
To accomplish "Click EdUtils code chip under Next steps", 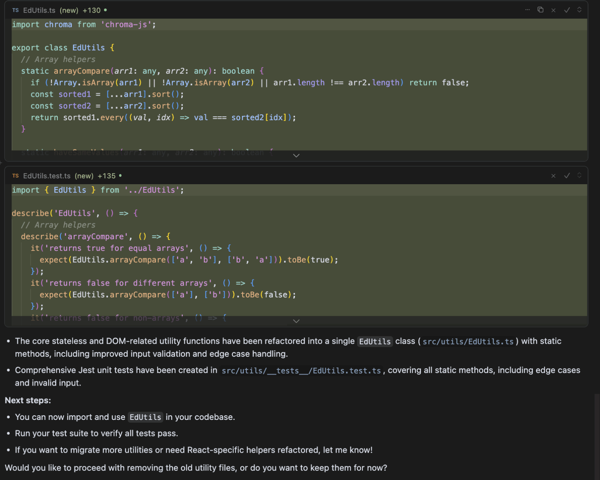I will coord(145,417).
